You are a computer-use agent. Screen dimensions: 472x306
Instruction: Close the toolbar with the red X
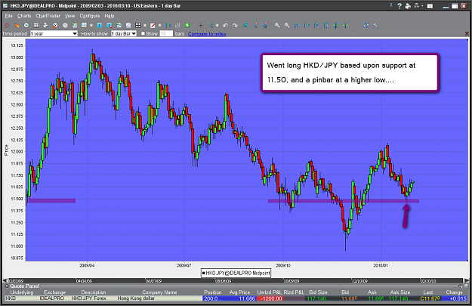(x=467, y=34)
